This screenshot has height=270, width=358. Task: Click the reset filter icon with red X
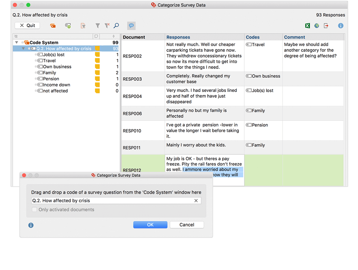pyautogui.click(x=107, y=25)
